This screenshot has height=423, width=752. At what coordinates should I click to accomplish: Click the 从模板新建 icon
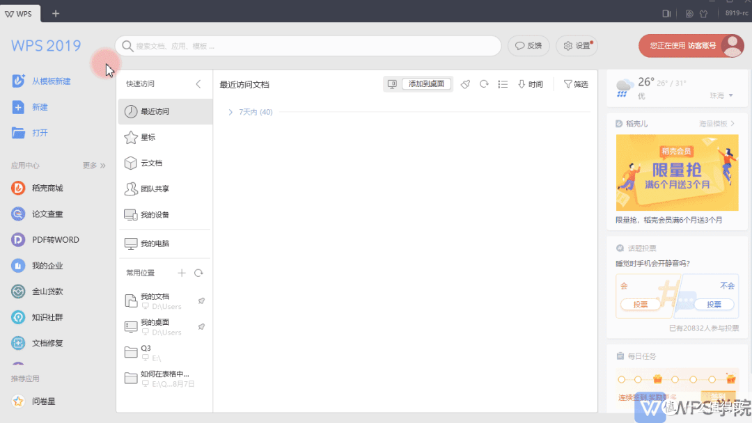[x=18, y=81]
